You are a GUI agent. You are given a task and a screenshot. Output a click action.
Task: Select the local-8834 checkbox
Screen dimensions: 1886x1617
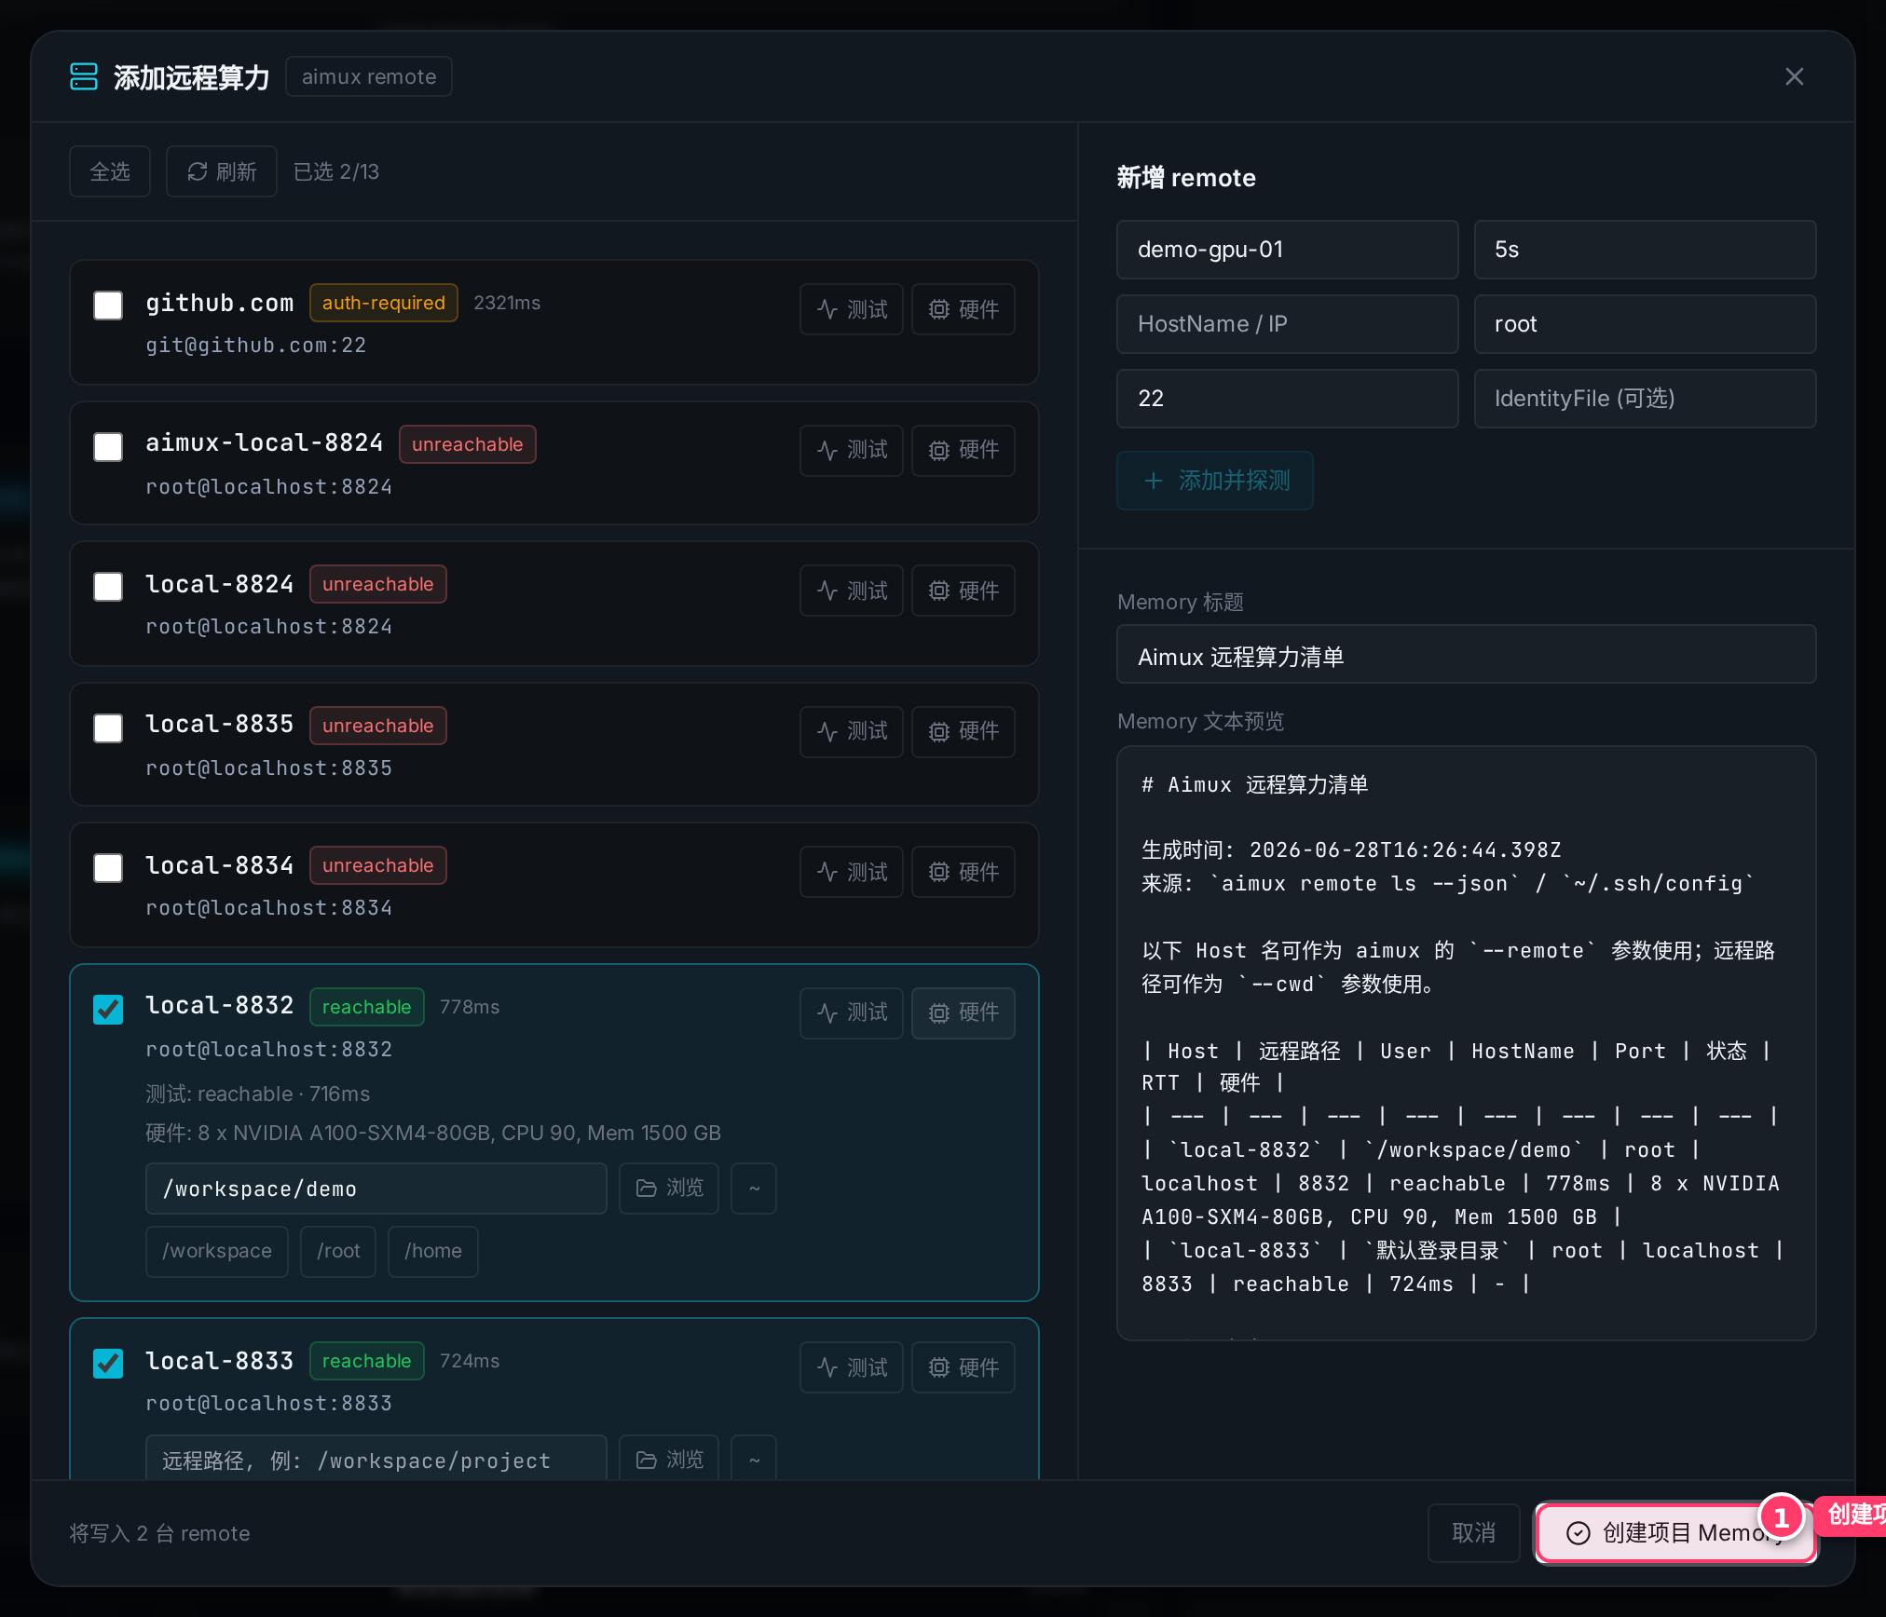click(108, 868)
